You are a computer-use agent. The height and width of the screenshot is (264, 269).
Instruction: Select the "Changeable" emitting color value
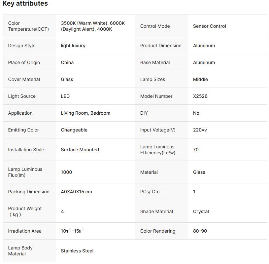74,130
